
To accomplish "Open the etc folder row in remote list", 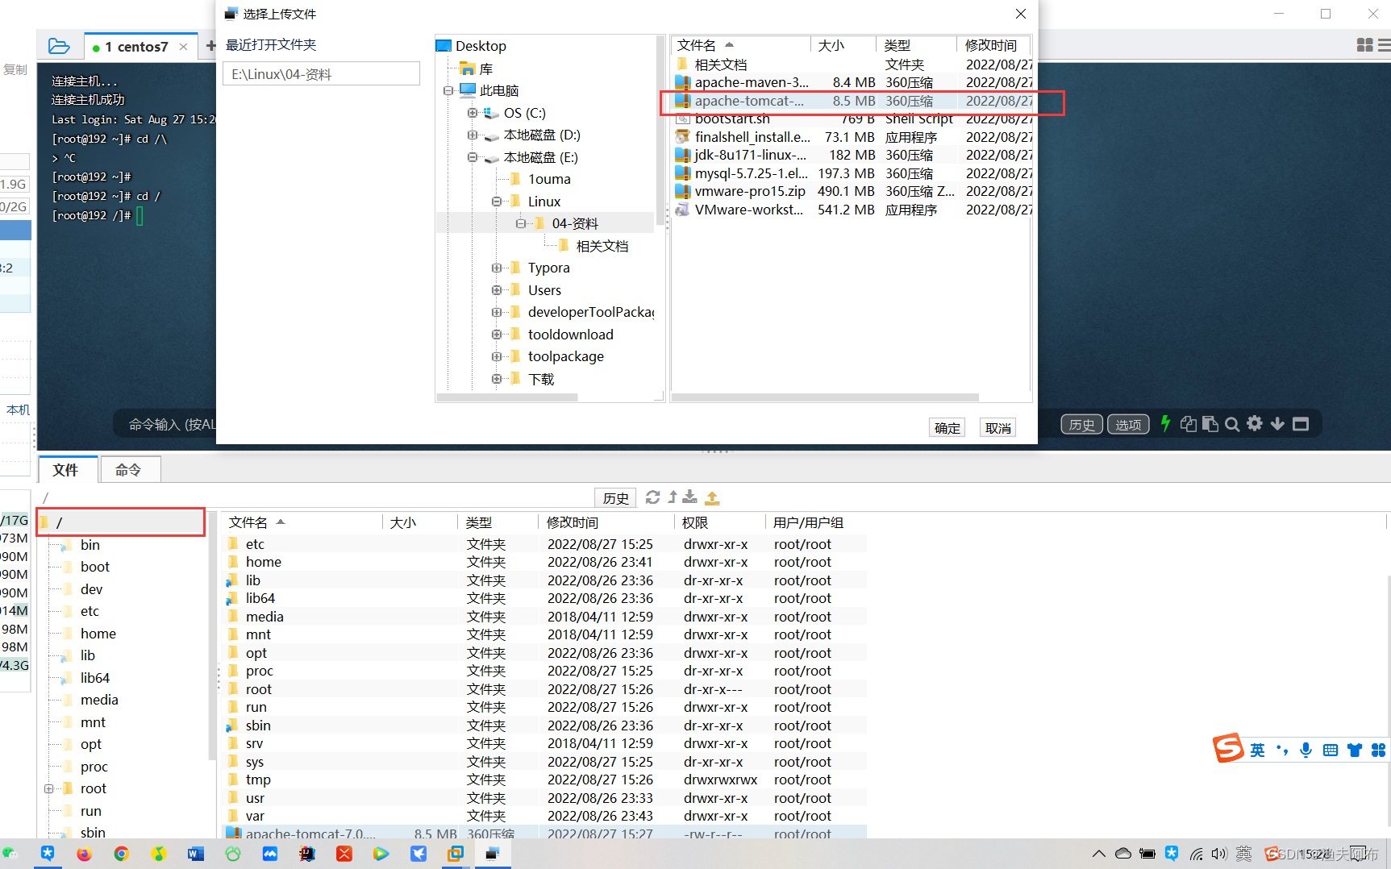I will point(544,544).
